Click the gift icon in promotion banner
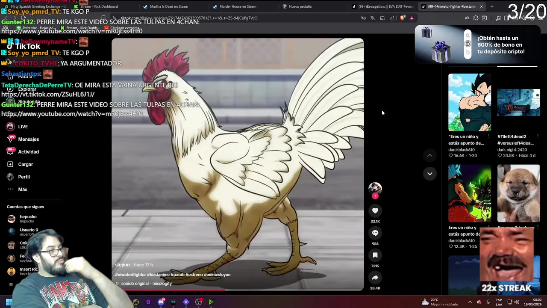Image resolution: width=547 pixels, height=308 pixels. (x=468, y=44)
